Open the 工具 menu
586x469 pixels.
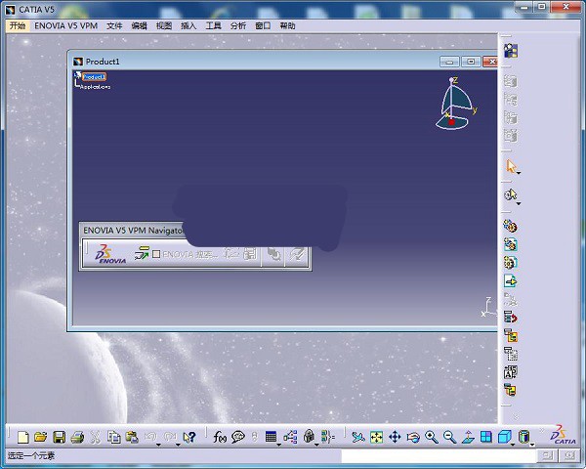click(213, 25)
